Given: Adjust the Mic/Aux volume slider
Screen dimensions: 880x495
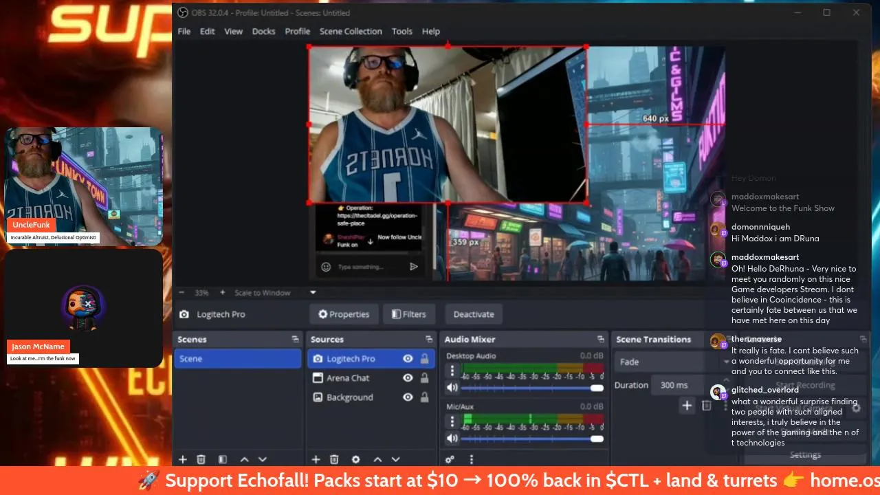Looking at the screenshot, I should 532,439.
